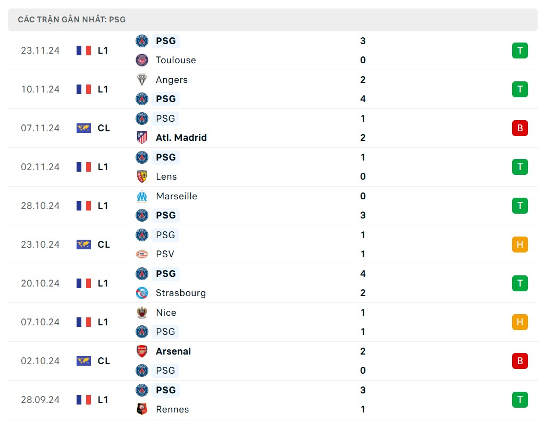Select the CL label on the 23.10.24 row
The height and width of the screenshot is (421, 544).
click(104, 245)
